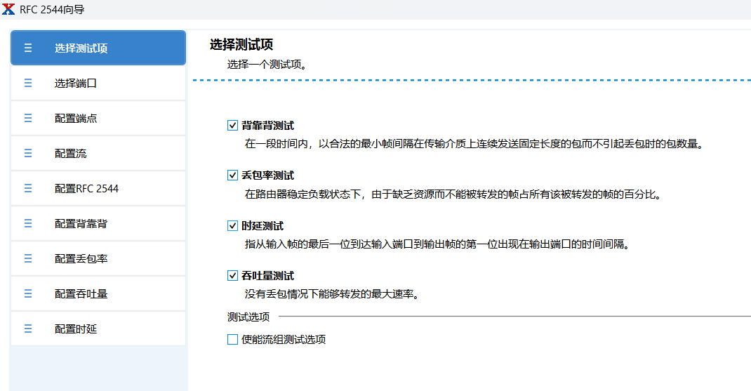Open the 选择测试项 wizard step

click(x=98, y=48)
